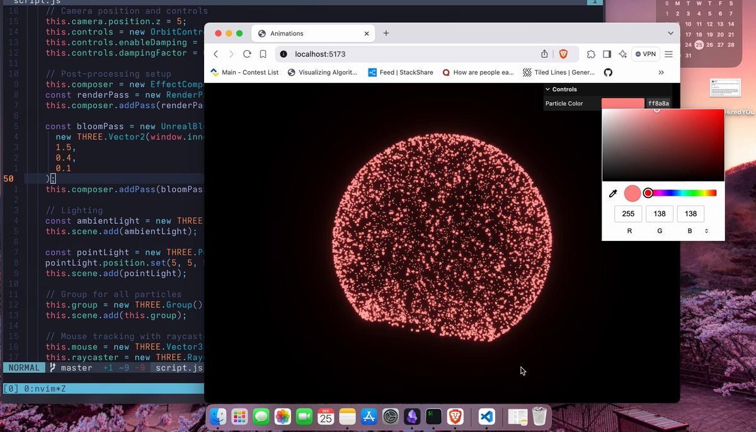756x432 pixels.
Task: Open System Settings from the dock
Action: 391,416
